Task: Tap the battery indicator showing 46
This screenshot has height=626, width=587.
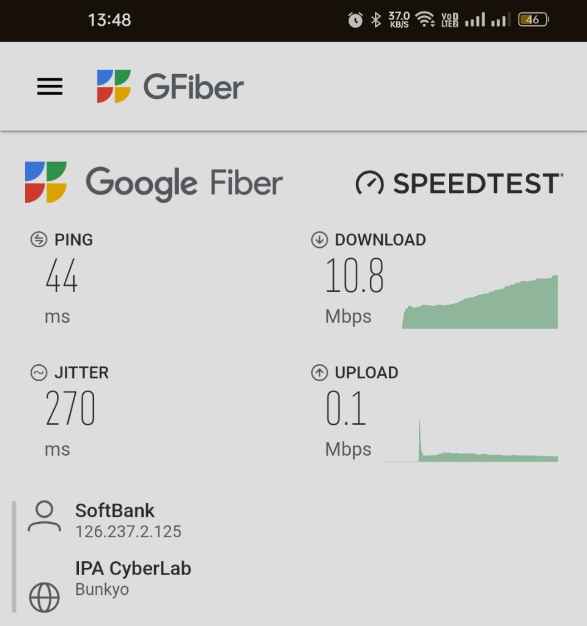Action: (x=534, y=19)
